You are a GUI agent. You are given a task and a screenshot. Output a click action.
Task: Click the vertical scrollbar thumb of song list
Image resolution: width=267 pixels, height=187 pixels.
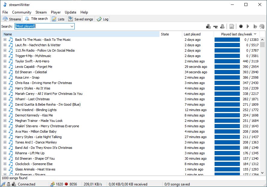[262, 44]
